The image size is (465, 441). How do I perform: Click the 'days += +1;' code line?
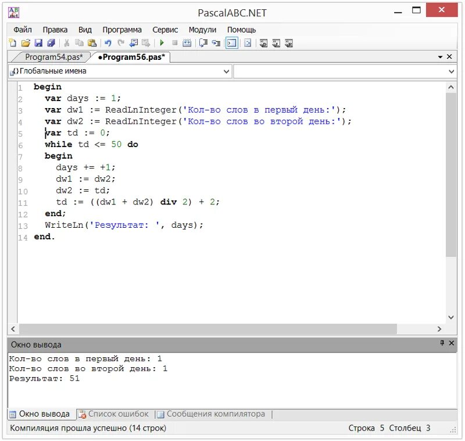85,167
